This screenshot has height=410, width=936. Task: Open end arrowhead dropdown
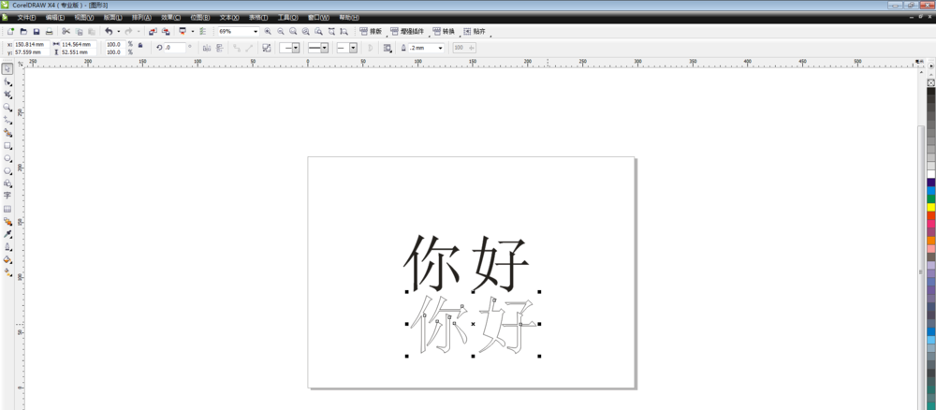[x=353, y=48]
